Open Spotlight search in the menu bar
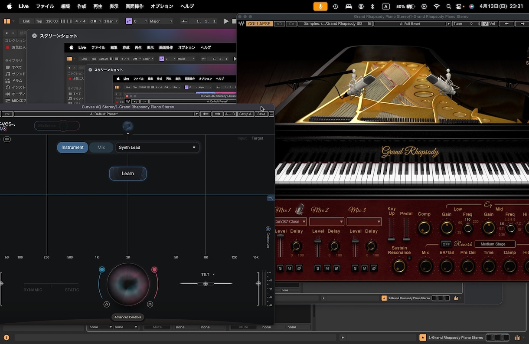This screenshot has width=529, height=344. 449,7
